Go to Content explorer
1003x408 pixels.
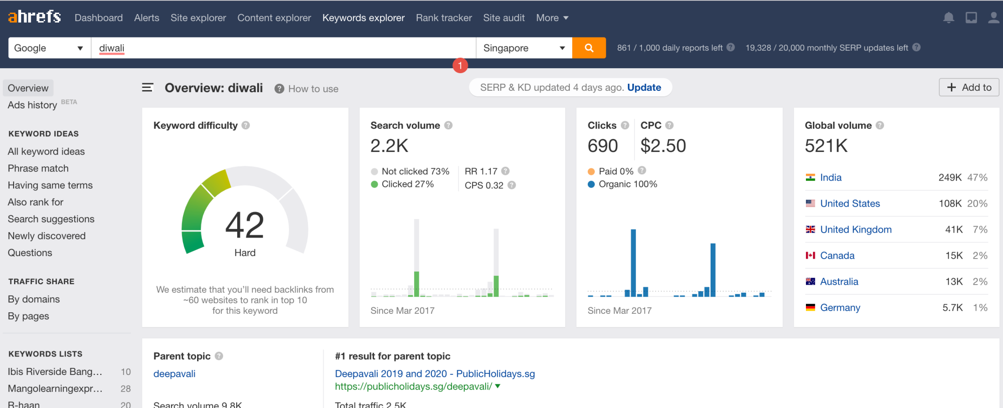pos(274,18)
